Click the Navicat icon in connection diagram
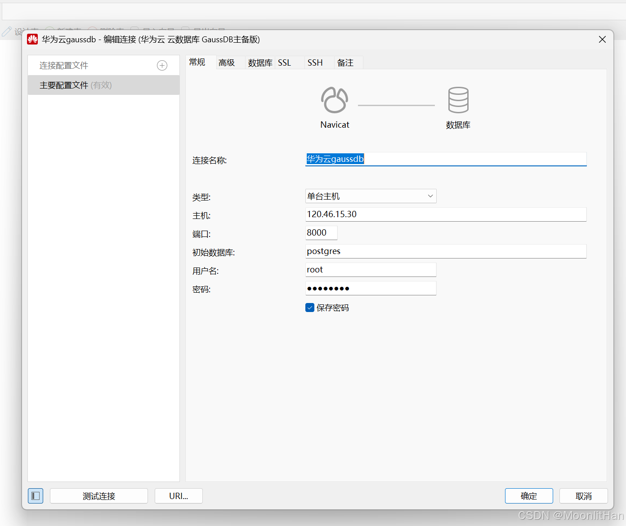Screen dimensions: 626x526 [x=334, y=100]
